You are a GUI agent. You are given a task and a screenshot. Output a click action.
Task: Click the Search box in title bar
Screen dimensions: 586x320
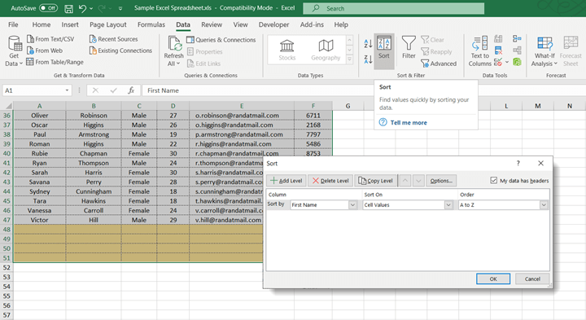pos(394,8)
